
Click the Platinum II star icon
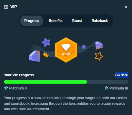[x=6, y=88]
